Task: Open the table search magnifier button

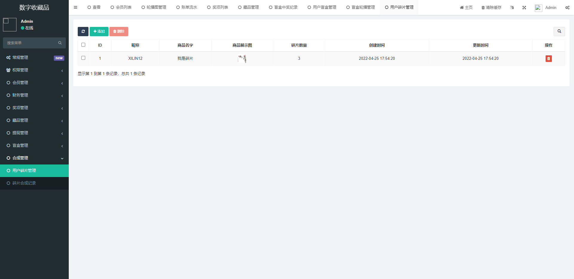Action: click(559, 31)
